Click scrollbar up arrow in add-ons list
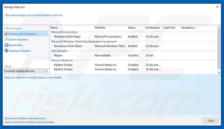This screenshot has width=224, height=129. (219, 27)
